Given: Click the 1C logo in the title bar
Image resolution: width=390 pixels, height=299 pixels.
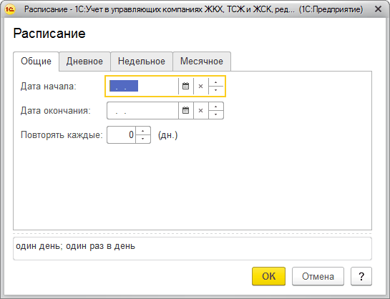Looking at the screenshot, I should click(x=10, y=9).
